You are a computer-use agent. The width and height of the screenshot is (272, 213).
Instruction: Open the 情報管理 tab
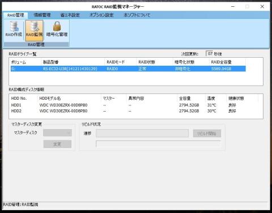point(42,15)
